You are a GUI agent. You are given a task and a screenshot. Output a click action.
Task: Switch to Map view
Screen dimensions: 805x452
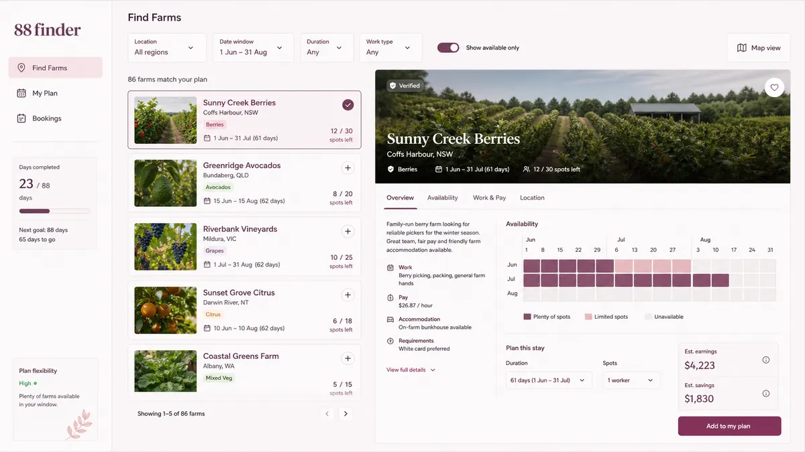pyautogui.click(x=759, y=48)
